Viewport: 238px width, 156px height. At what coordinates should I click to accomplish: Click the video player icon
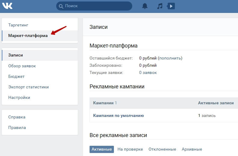(x=171, y=6)
